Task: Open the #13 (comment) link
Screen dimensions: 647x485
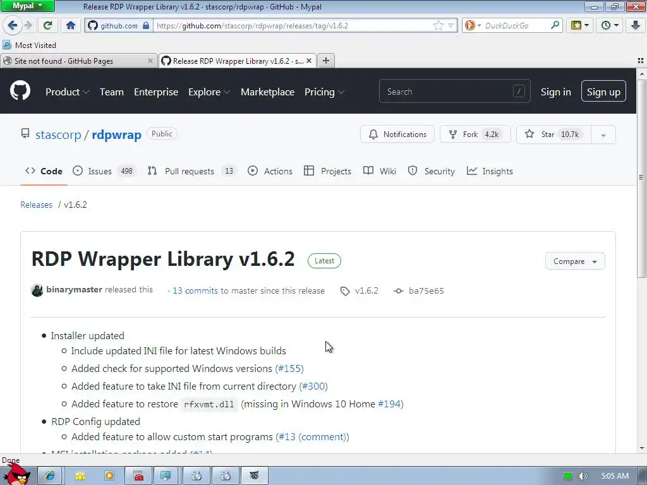Action: click(x=312, y=437)
